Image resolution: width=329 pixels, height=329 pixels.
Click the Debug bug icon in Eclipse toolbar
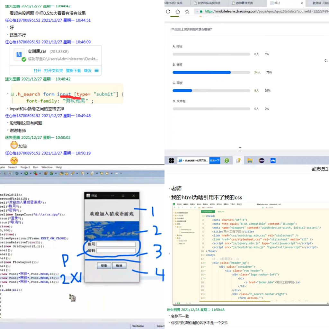(x=17, y=173)
